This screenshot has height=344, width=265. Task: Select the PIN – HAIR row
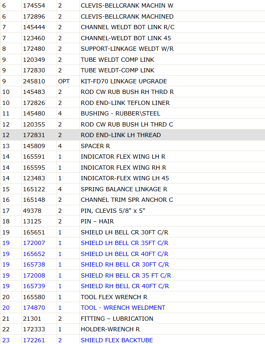(x=132, y=221)
